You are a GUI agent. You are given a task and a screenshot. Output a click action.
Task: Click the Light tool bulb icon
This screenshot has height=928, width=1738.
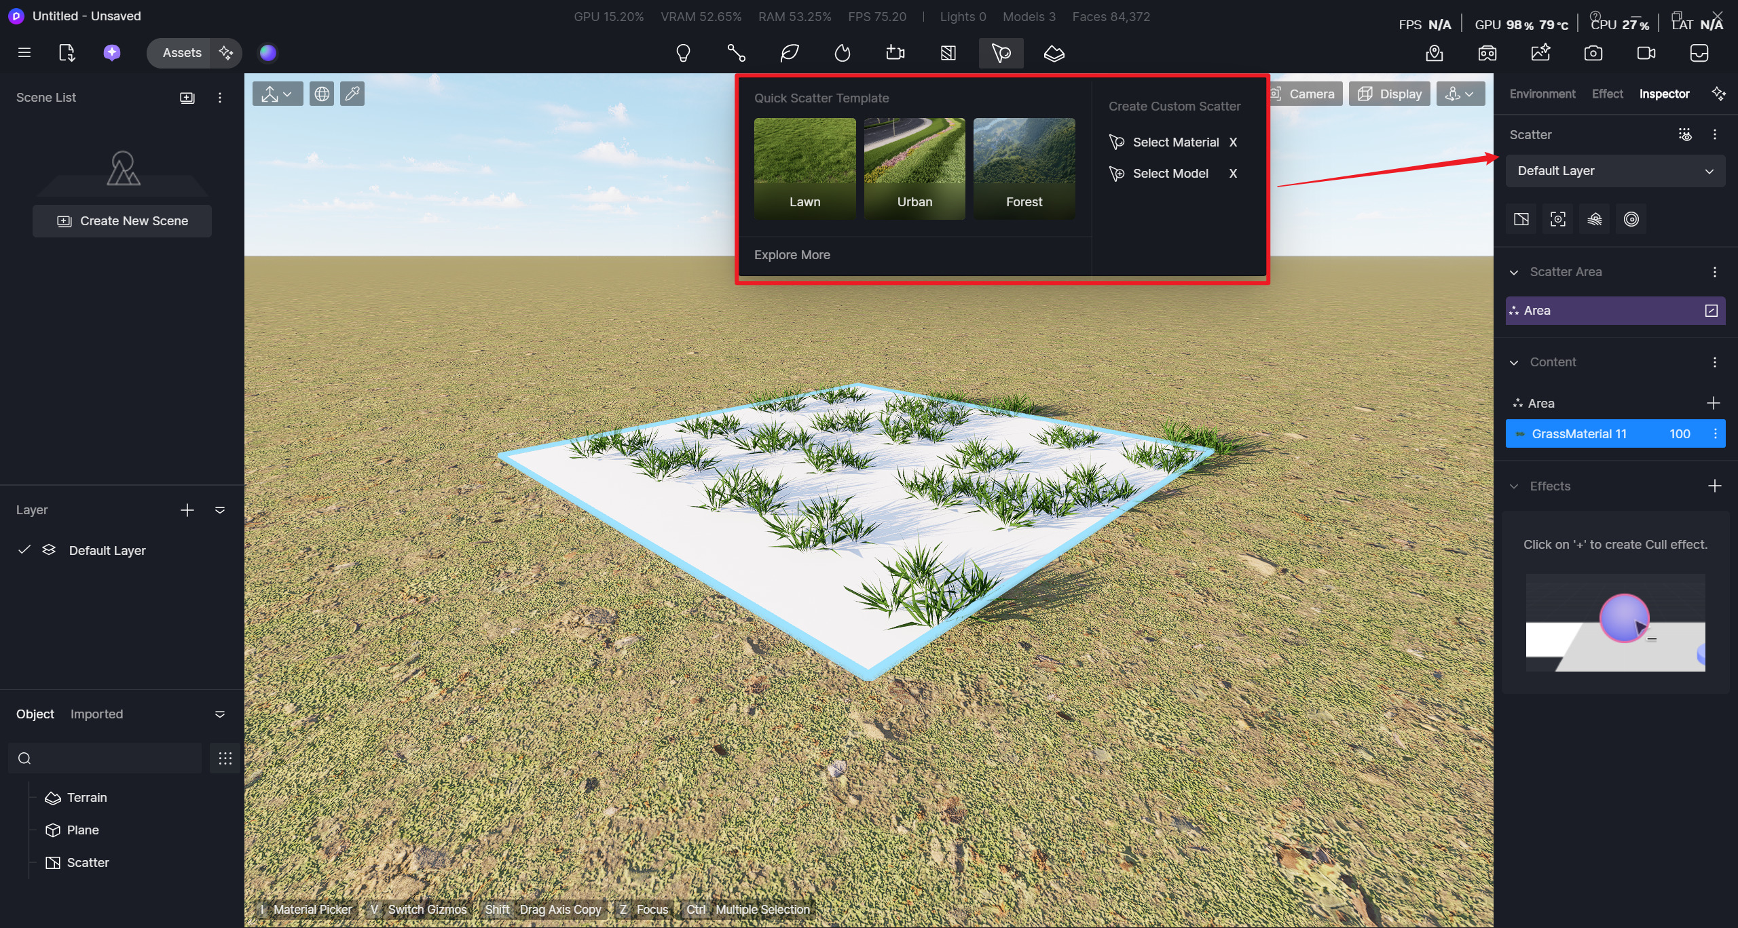point(683,53)
